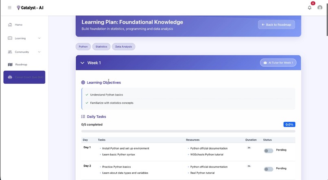This screenshot has height=180, width=328.
Task: Toggle Day 1 status switch
Action: 269,151
